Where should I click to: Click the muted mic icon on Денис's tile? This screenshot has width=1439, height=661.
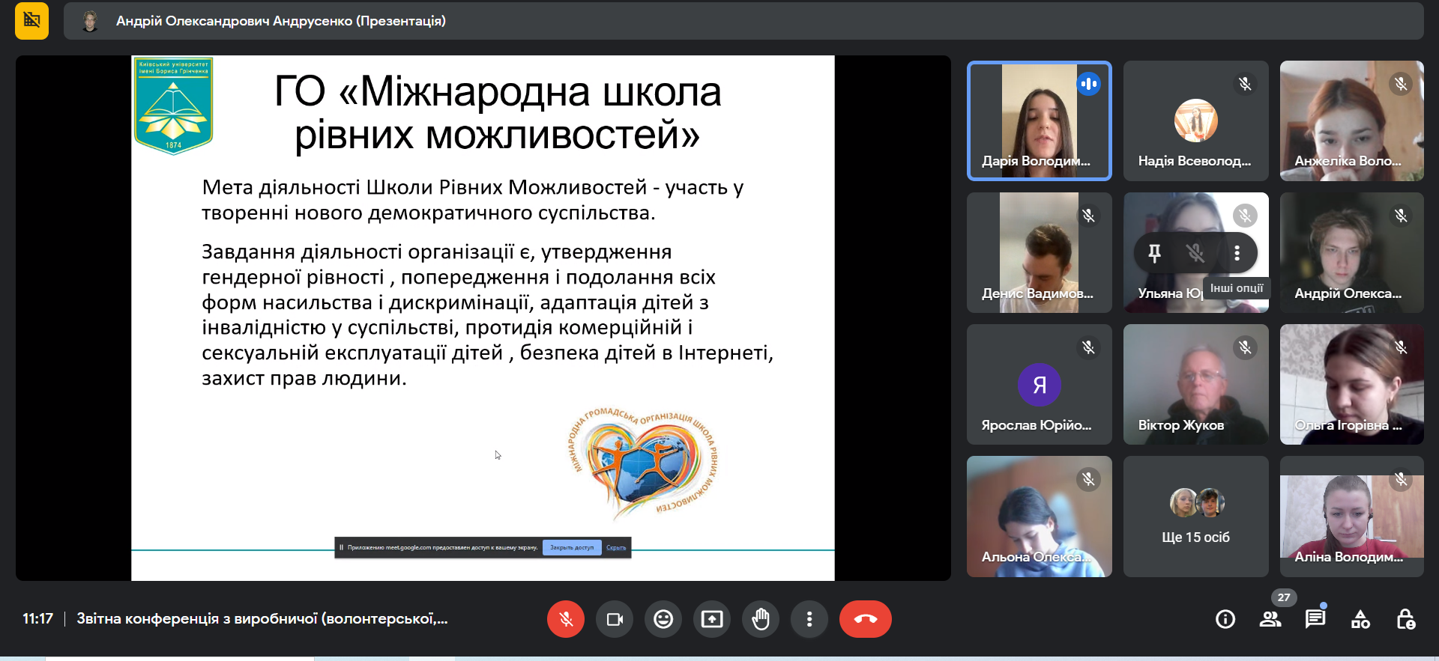pos(1088,216)
